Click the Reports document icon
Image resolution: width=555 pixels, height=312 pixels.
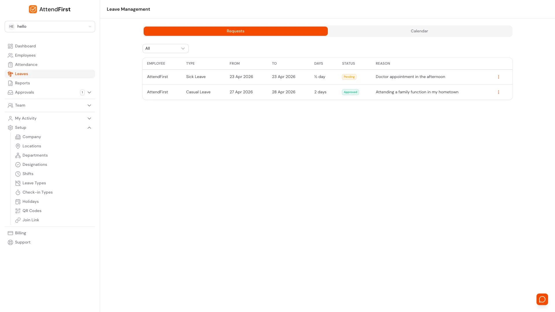pyautogui.click(x=10, y=83)
